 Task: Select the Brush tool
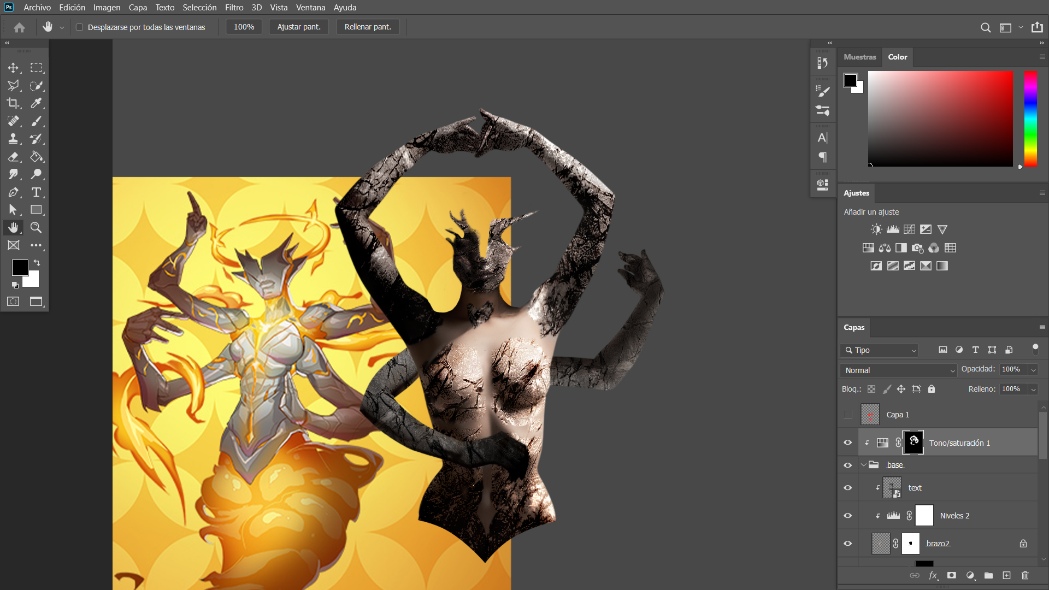(x=36, y=121)
